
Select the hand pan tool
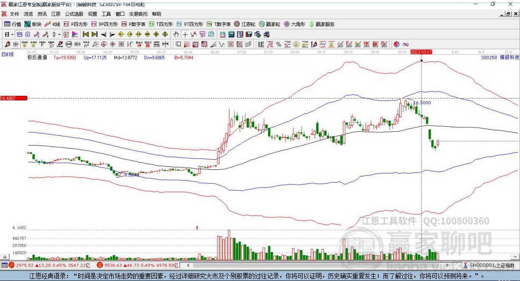[x=176, y=34]
